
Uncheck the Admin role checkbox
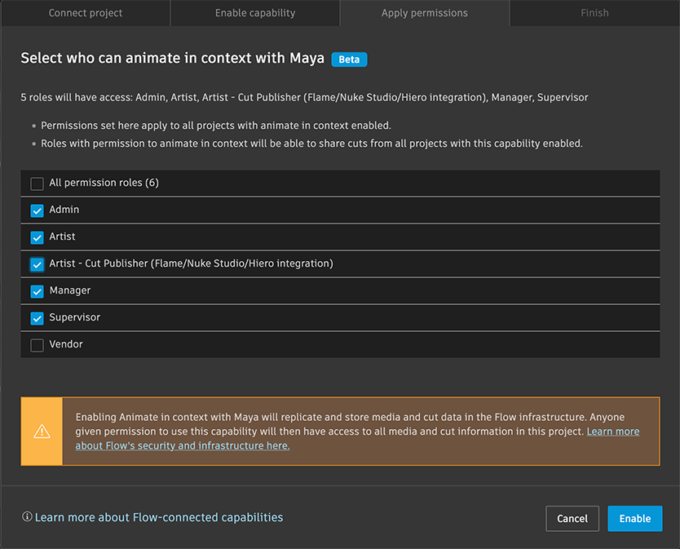tap(37, 210)
